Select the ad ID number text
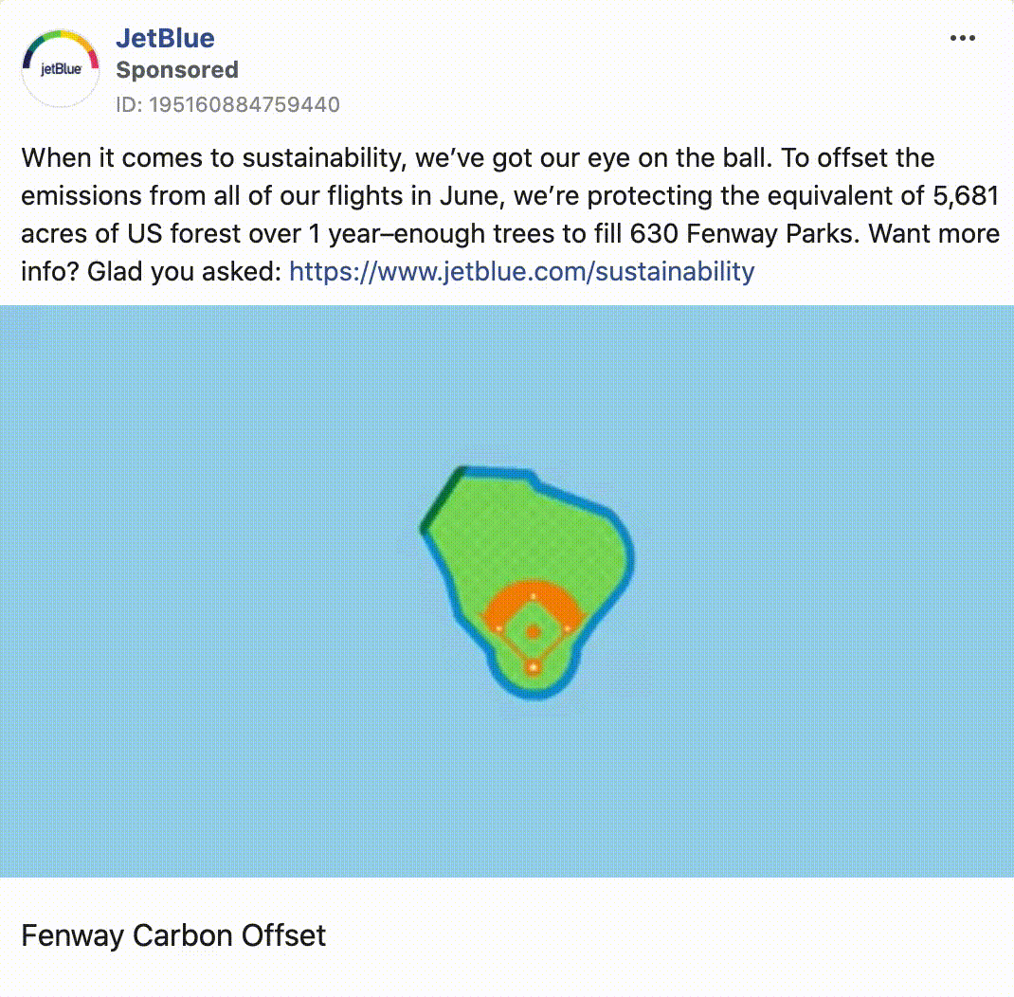 [x=227, y=105]
